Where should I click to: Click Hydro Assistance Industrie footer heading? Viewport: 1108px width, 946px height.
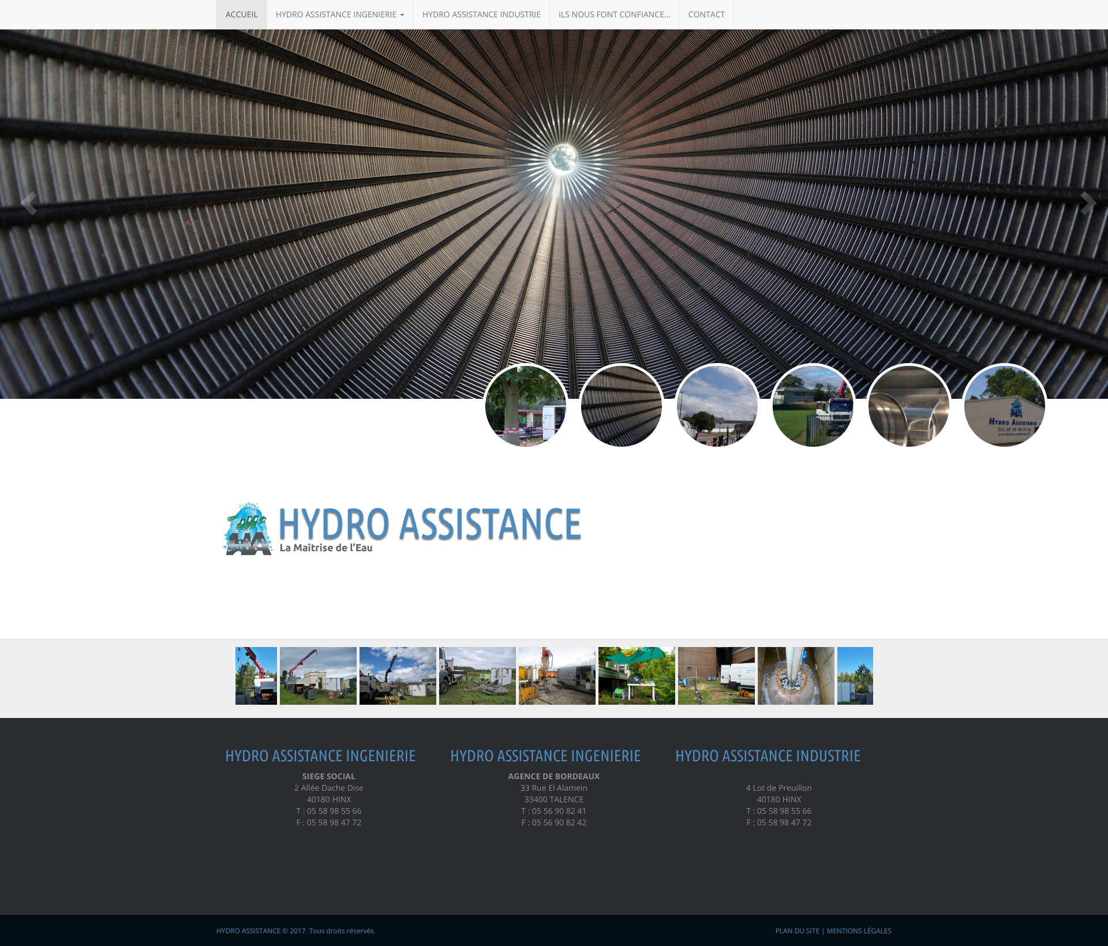768,756
